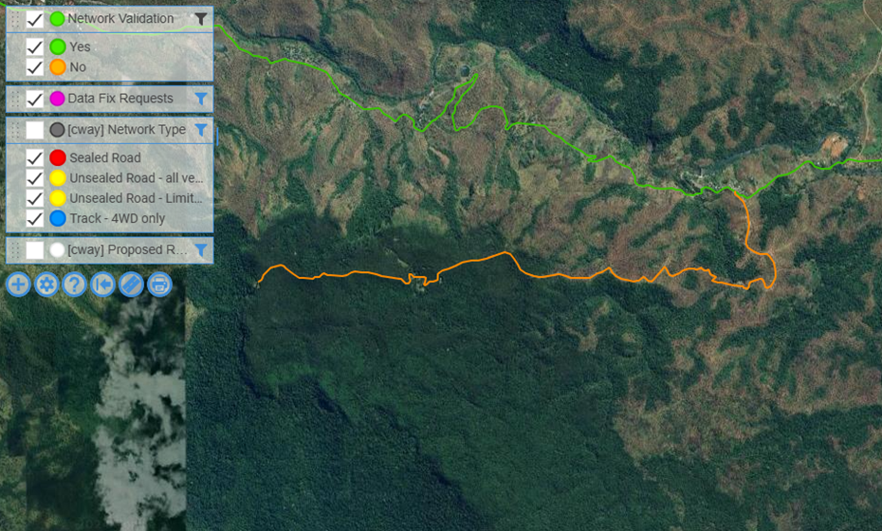Click the orange No color swatch
This screenshot has height=531, width=882.
pos(57,67)
